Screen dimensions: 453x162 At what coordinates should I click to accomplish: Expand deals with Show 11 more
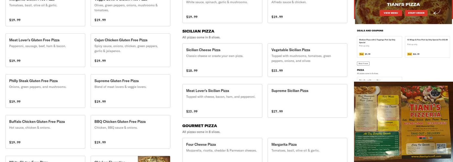(363, 64)
